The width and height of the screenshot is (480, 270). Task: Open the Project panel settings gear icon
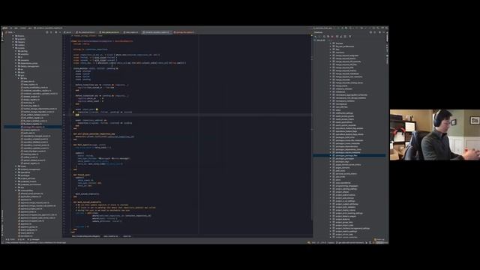pos(55,32)
